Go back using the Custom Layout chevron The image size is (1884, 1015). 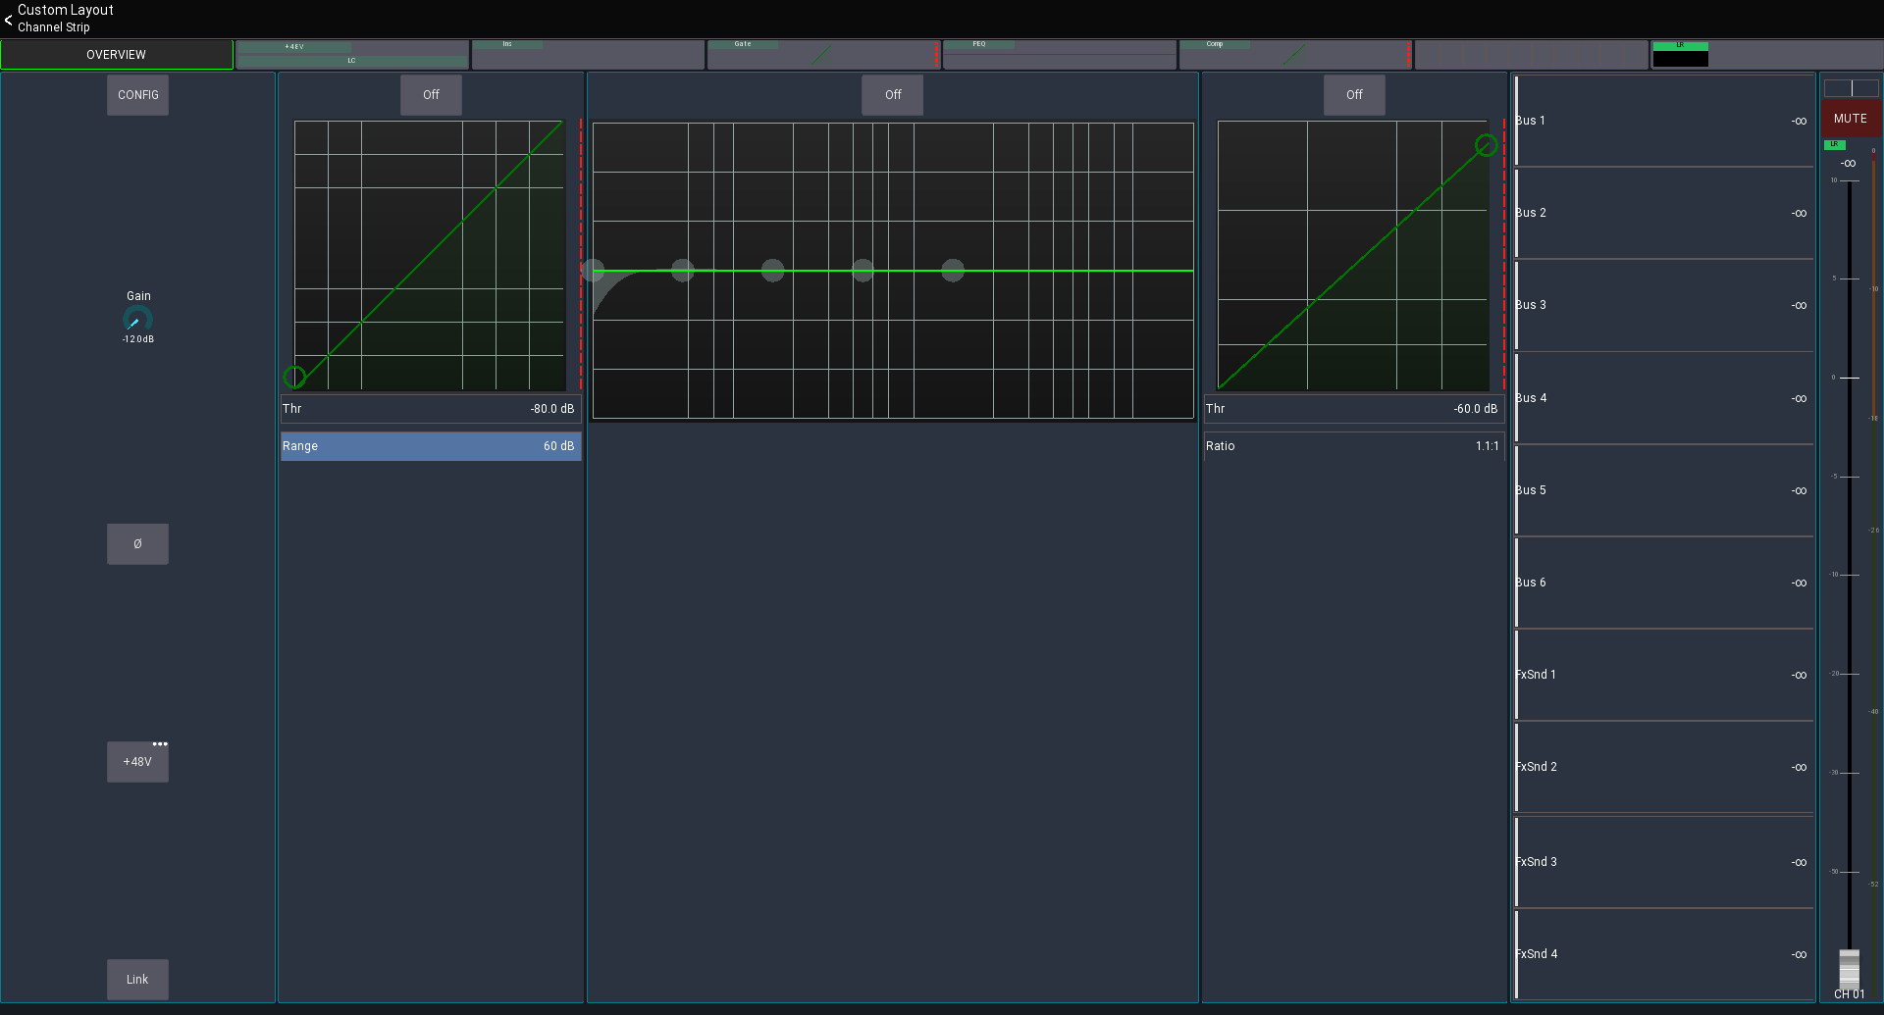pos(8,20)
